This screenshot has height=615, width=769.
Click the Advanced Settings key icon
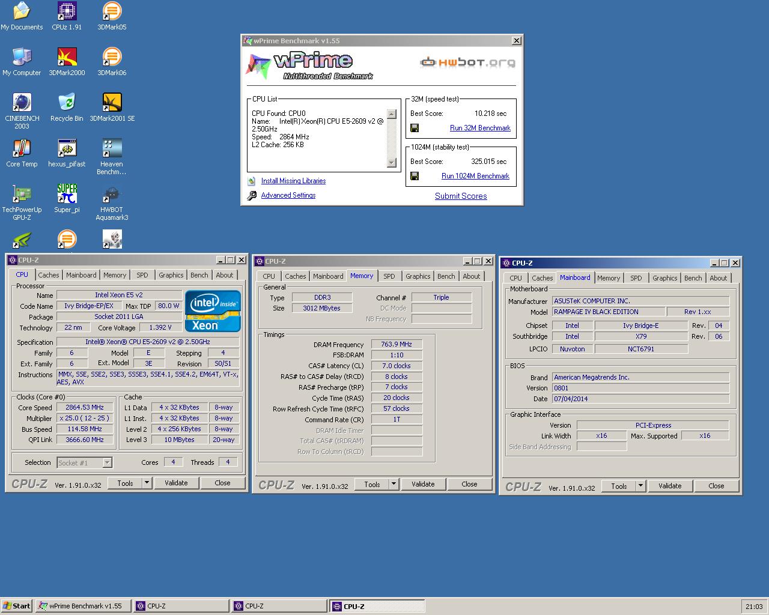(x=252, y=195)
